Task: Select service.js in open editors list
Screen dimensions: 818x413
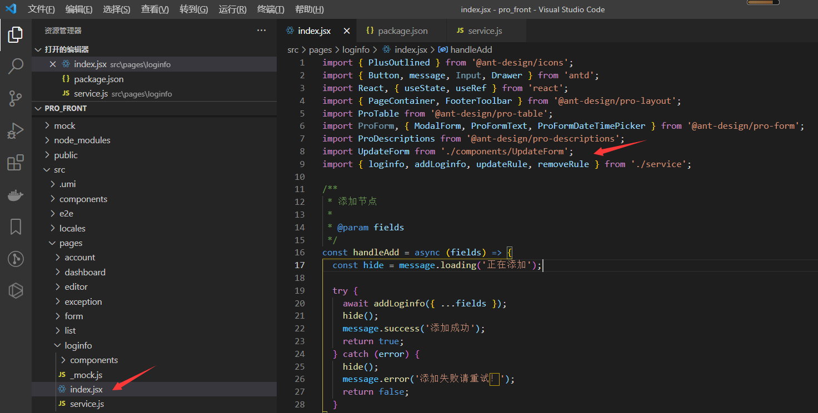Action: pos(154,94)
